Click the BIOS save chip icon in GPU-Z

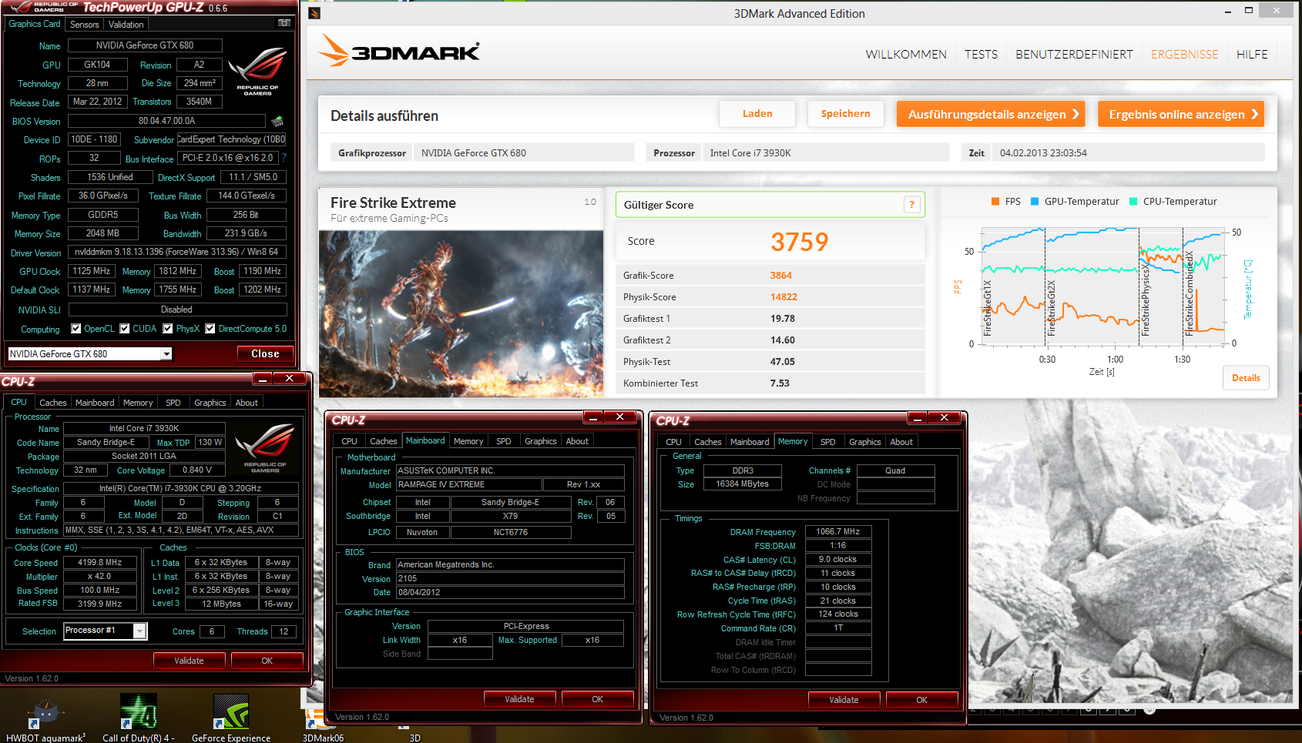click(x=277, y=121)
